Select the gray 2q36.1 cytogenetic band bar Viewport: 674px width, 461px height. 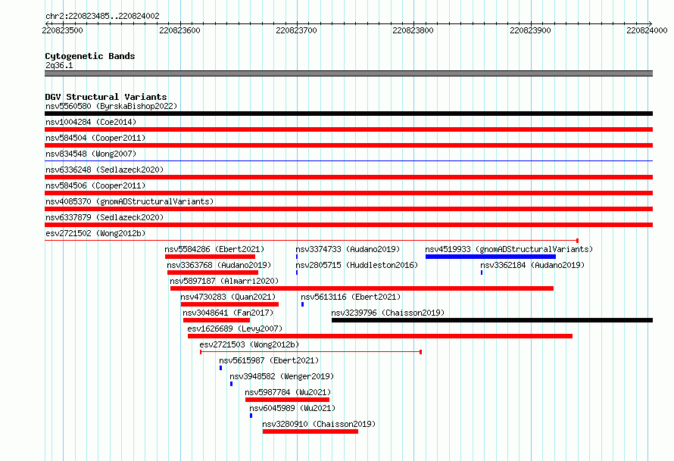coord(348,73)
